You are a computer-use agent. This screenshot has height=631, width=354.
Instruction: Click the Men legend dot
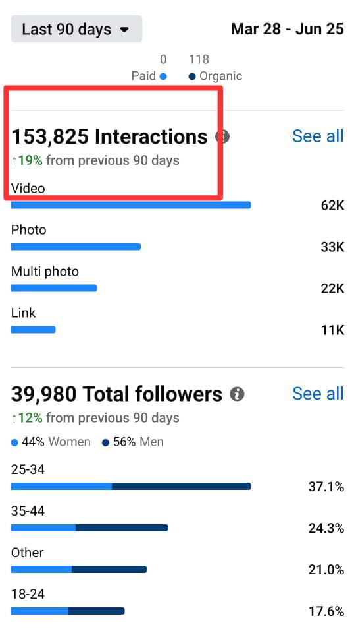106,442
